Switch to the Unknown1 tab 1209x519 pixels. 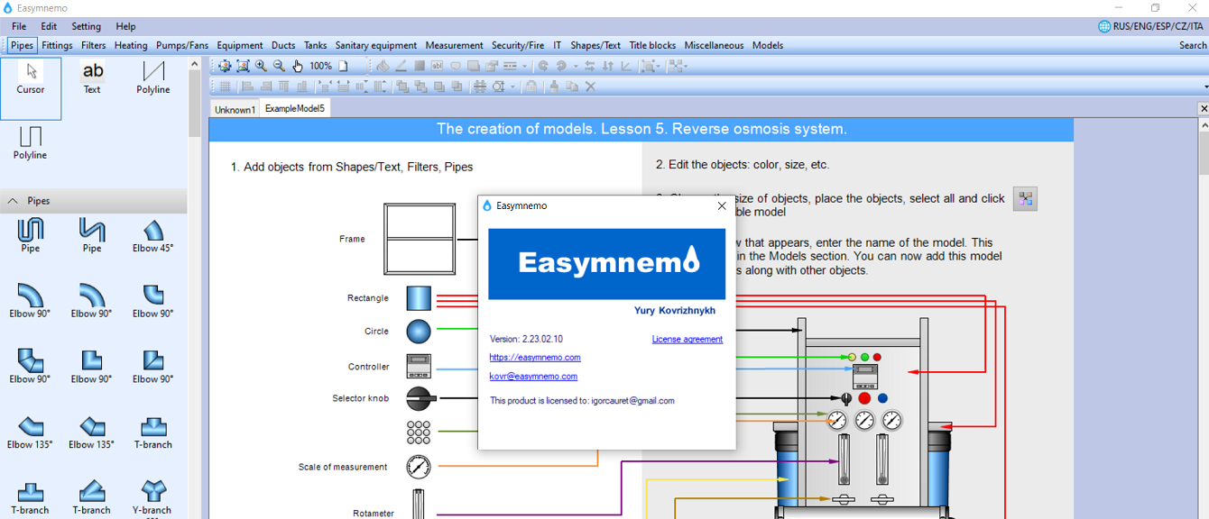pos(235,109)
